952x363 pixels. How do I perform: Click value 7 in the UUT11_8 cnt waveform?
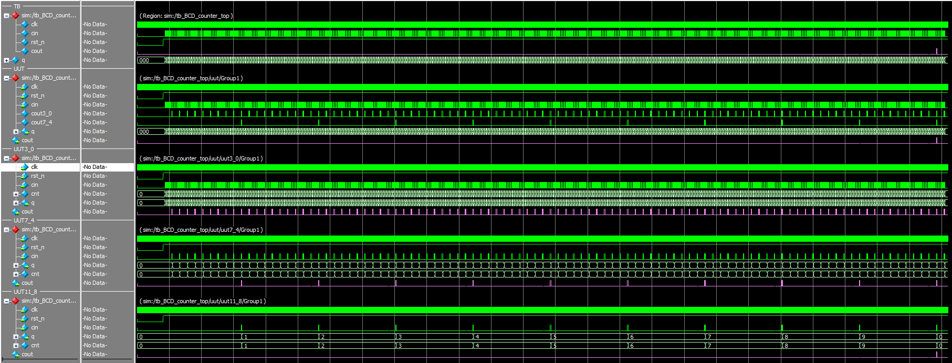[x=709, y=346]
